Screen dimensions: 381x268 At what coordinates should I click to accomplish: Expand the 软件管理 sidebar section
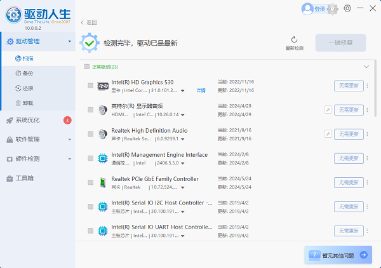(x=69, y=140)
